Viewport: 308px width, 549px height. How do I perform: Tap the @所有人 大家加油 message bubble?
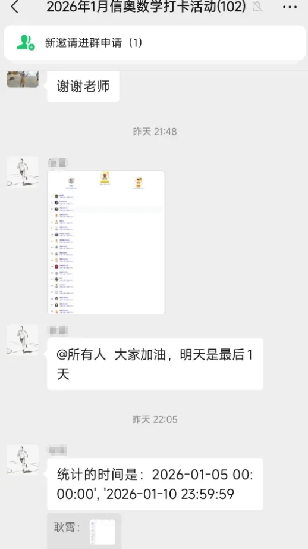(x=155, y=364)
